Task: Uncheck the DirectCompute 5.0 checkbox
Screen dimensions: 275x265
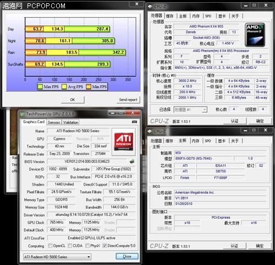Action: (105, 246)
